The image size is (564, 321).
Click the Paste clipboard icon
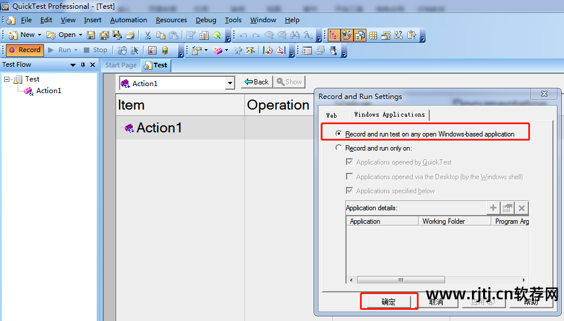coord(174,35)
